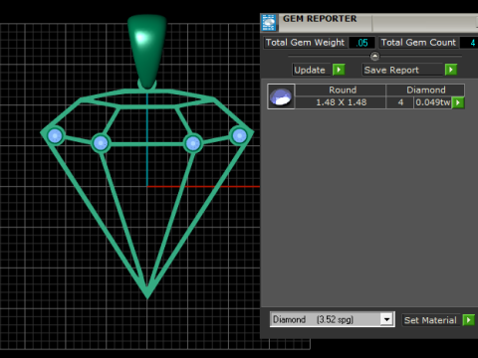Click the Gem Reporter panel icon

point(269,23)
